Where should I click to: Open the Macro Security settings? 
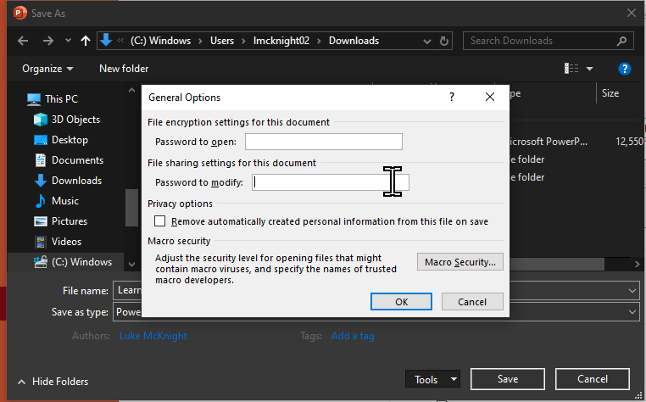coord(460,262)
